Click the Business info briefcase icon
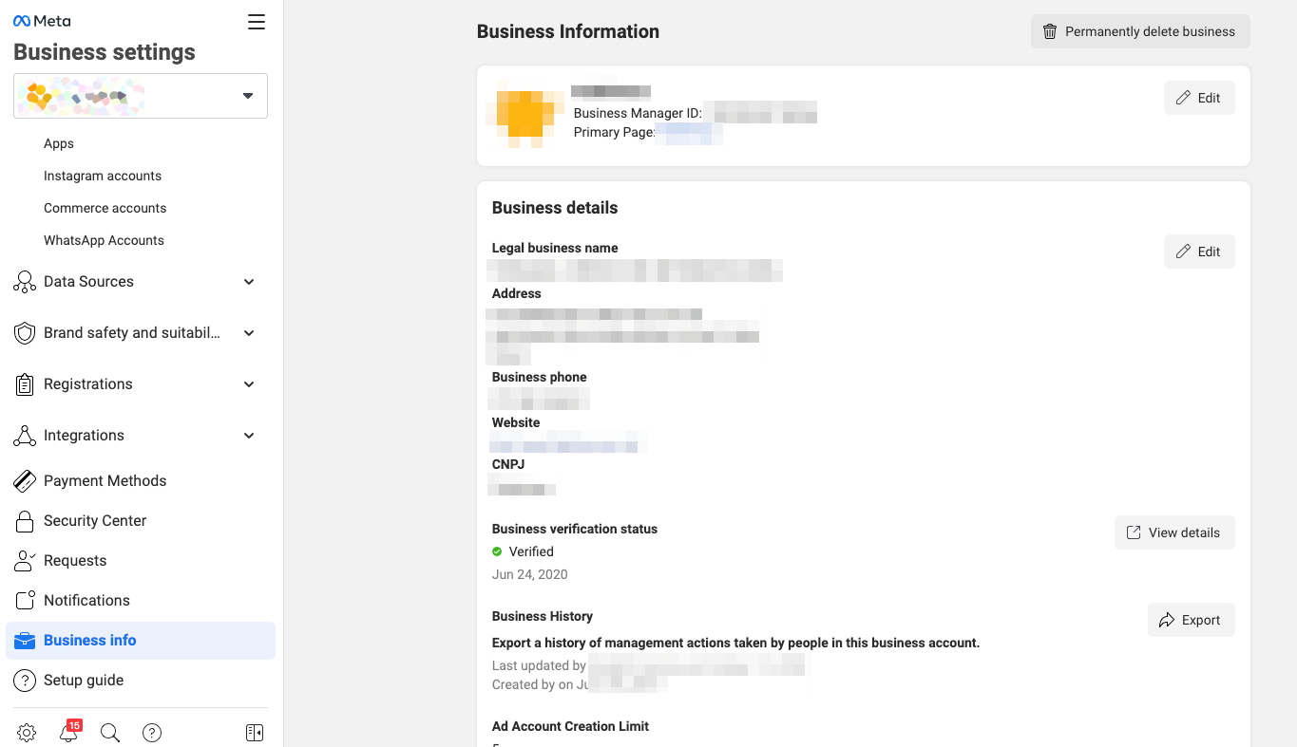 (25, 641)
